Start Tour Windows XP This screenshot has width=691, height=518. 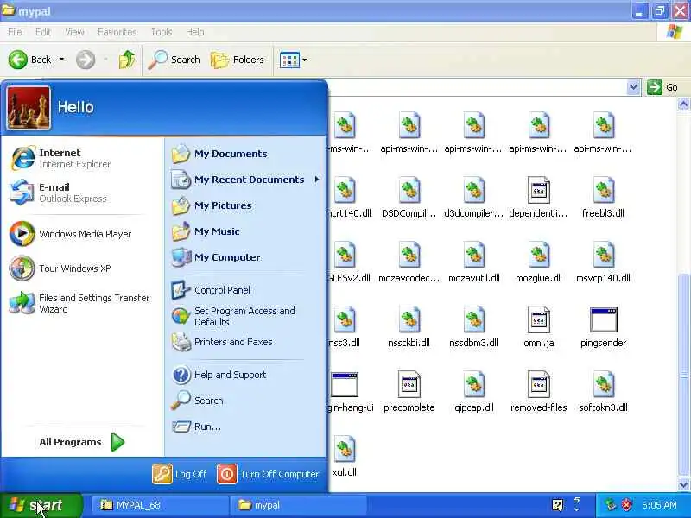[x=60, y=268]
